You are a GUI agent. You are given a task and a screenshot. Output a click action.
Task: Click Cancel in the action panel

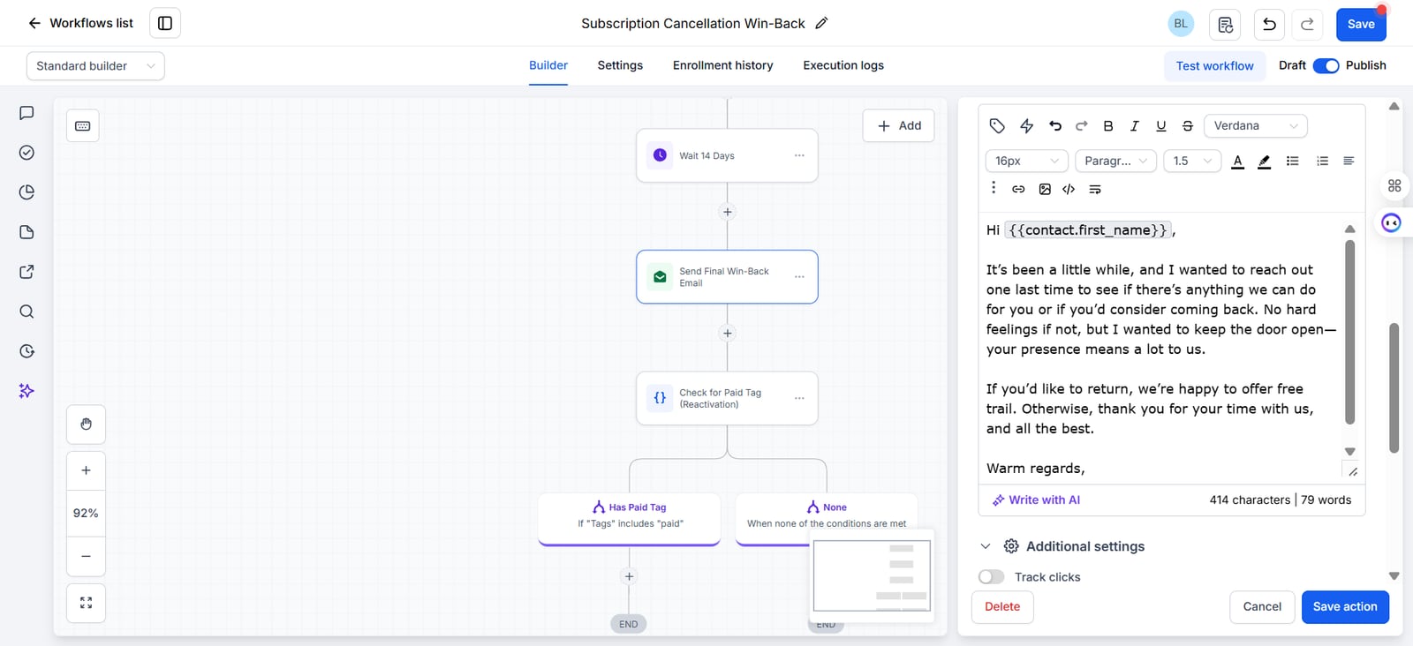pos(1262,607)
